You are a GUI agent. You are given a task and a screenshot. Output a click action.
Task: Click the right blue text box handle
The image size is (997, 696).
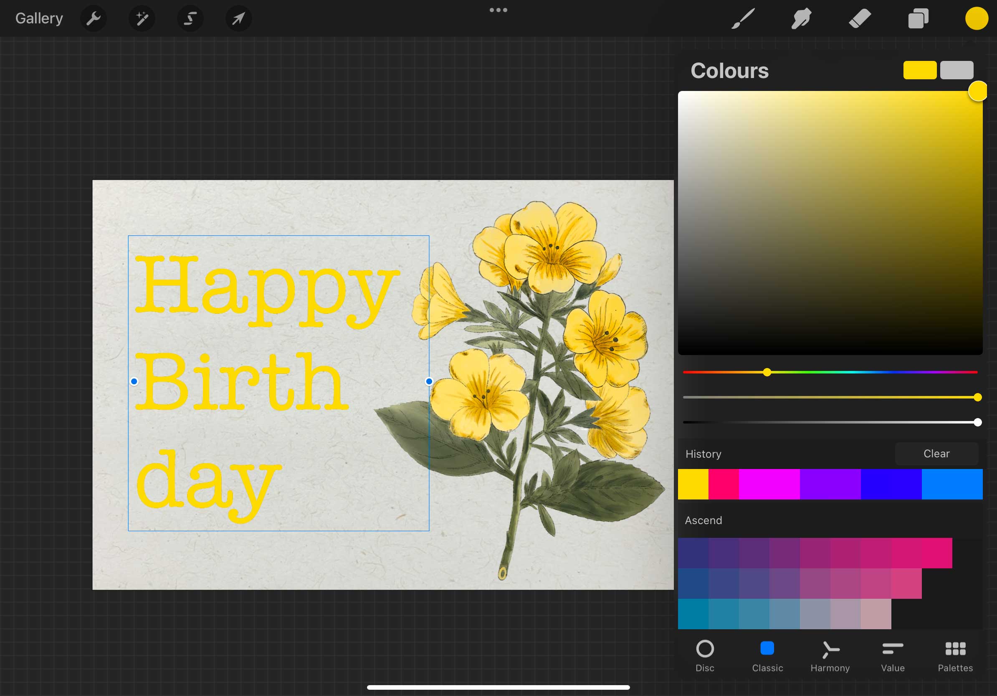click(x=429, y=381)
